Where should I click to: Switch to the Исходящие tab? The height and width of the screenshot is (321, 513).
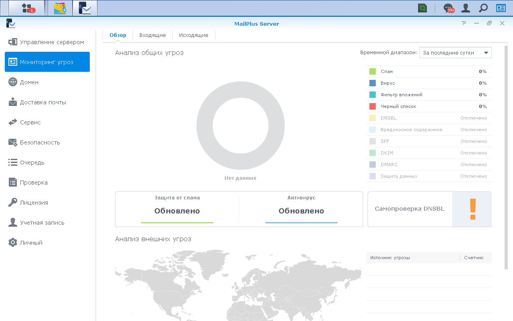194,35
